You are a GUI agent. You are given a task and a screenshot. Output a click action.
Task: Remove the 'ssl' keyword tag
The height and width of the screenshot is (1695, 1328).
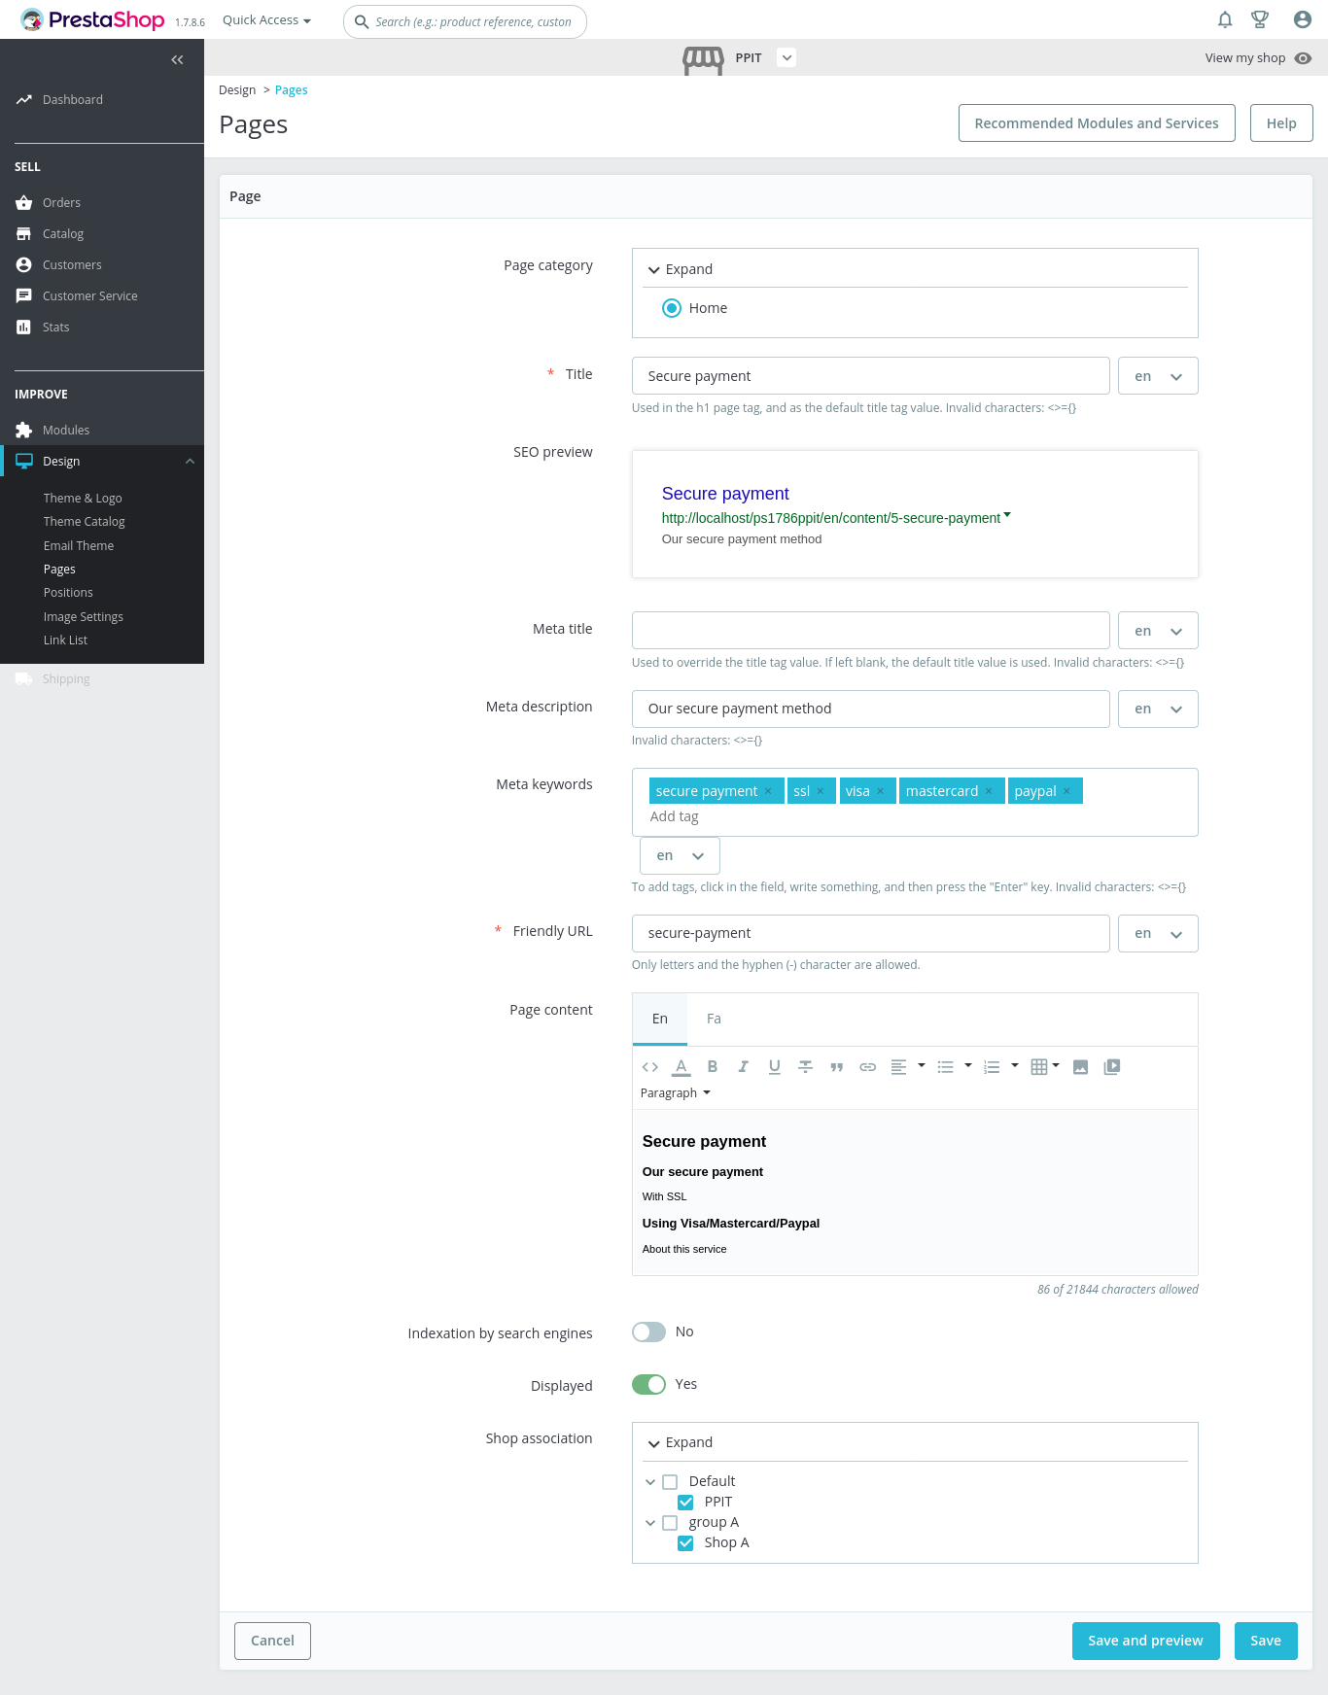(x=821, y=791)
